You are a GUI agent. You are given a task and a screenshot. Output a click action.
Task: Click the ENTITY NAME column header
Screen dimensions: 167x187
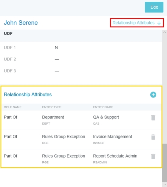click(103, 107)
